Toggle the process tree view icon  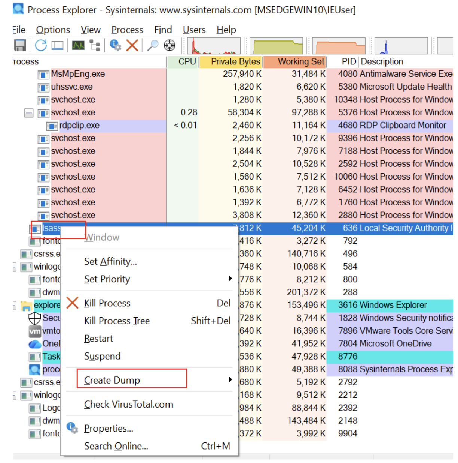pos(95,46)
